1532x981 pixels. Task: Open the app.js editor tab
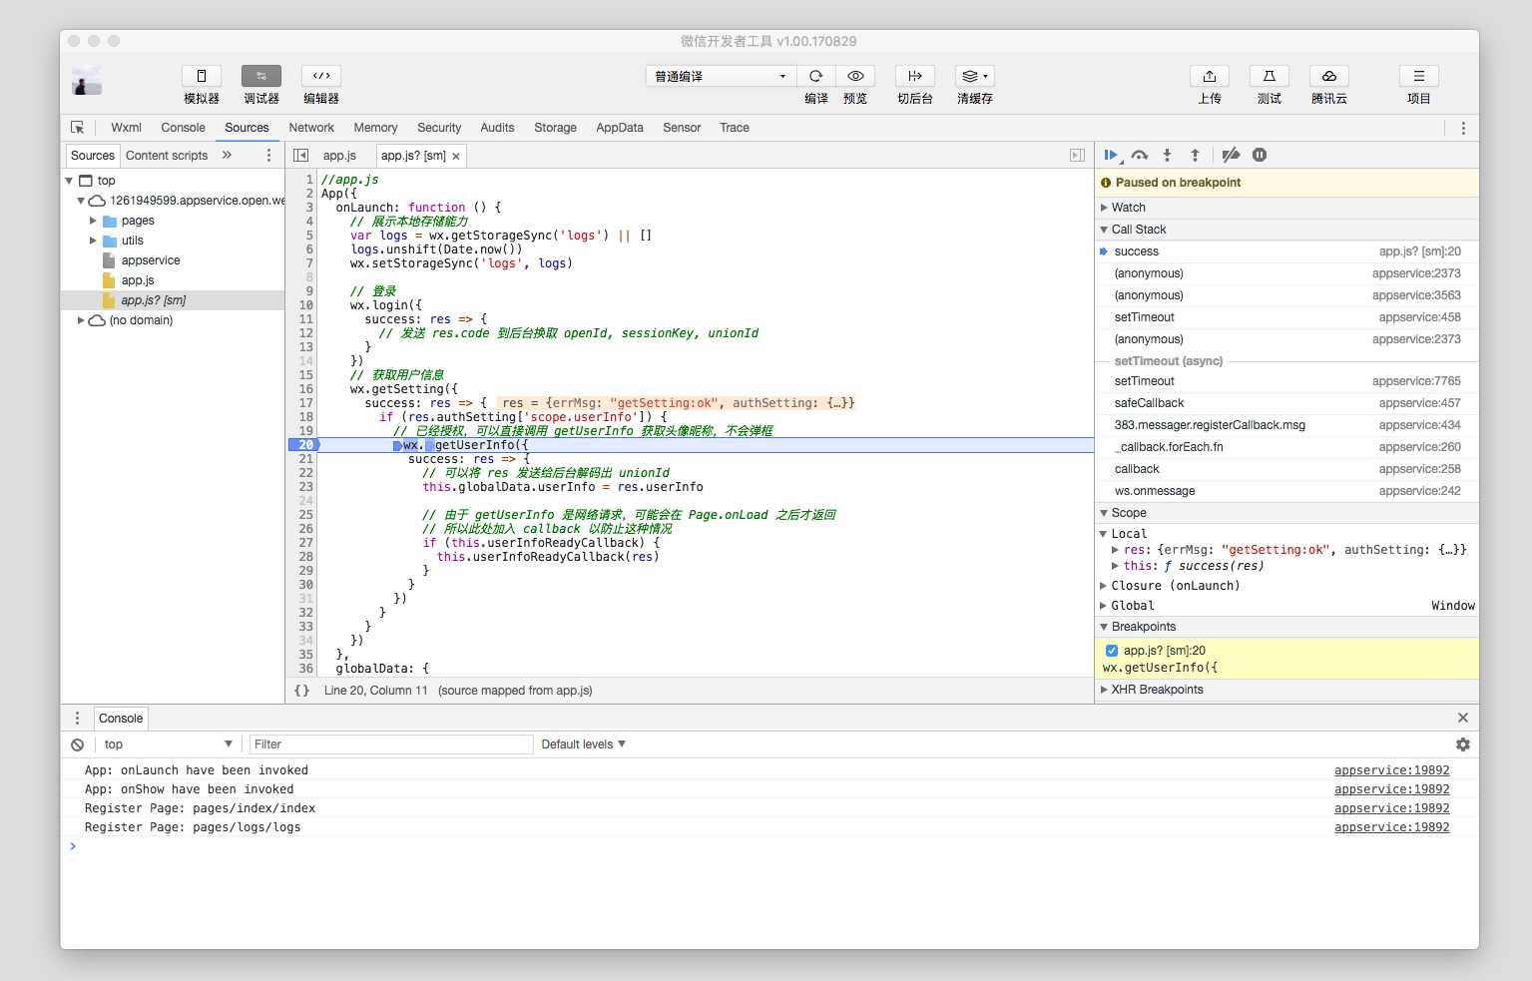(x=339, y=156)
